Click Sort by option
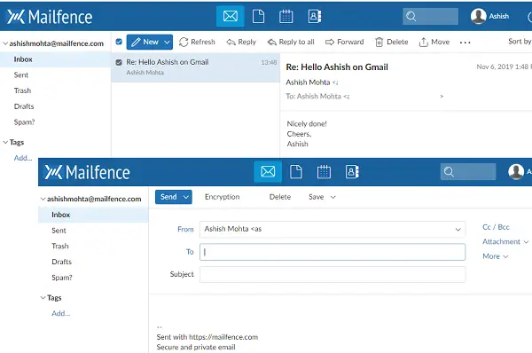 520,42
